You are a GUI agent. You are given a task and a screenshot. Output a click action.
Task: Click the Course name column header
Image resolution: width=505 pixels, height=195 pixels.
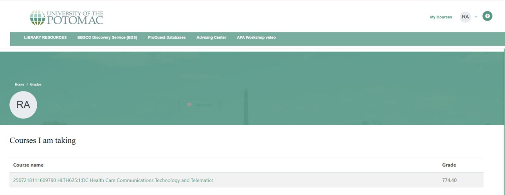pos(28,165)
